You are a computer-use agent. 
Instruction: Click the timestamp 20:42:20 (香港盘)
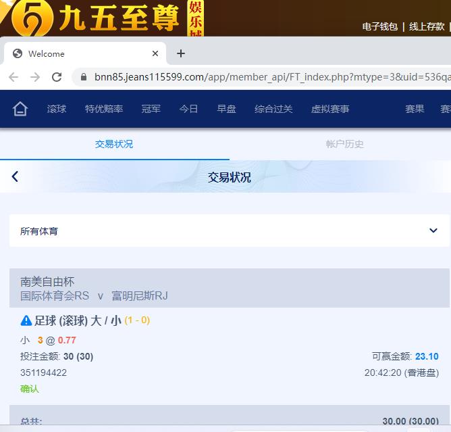(402, 373)
